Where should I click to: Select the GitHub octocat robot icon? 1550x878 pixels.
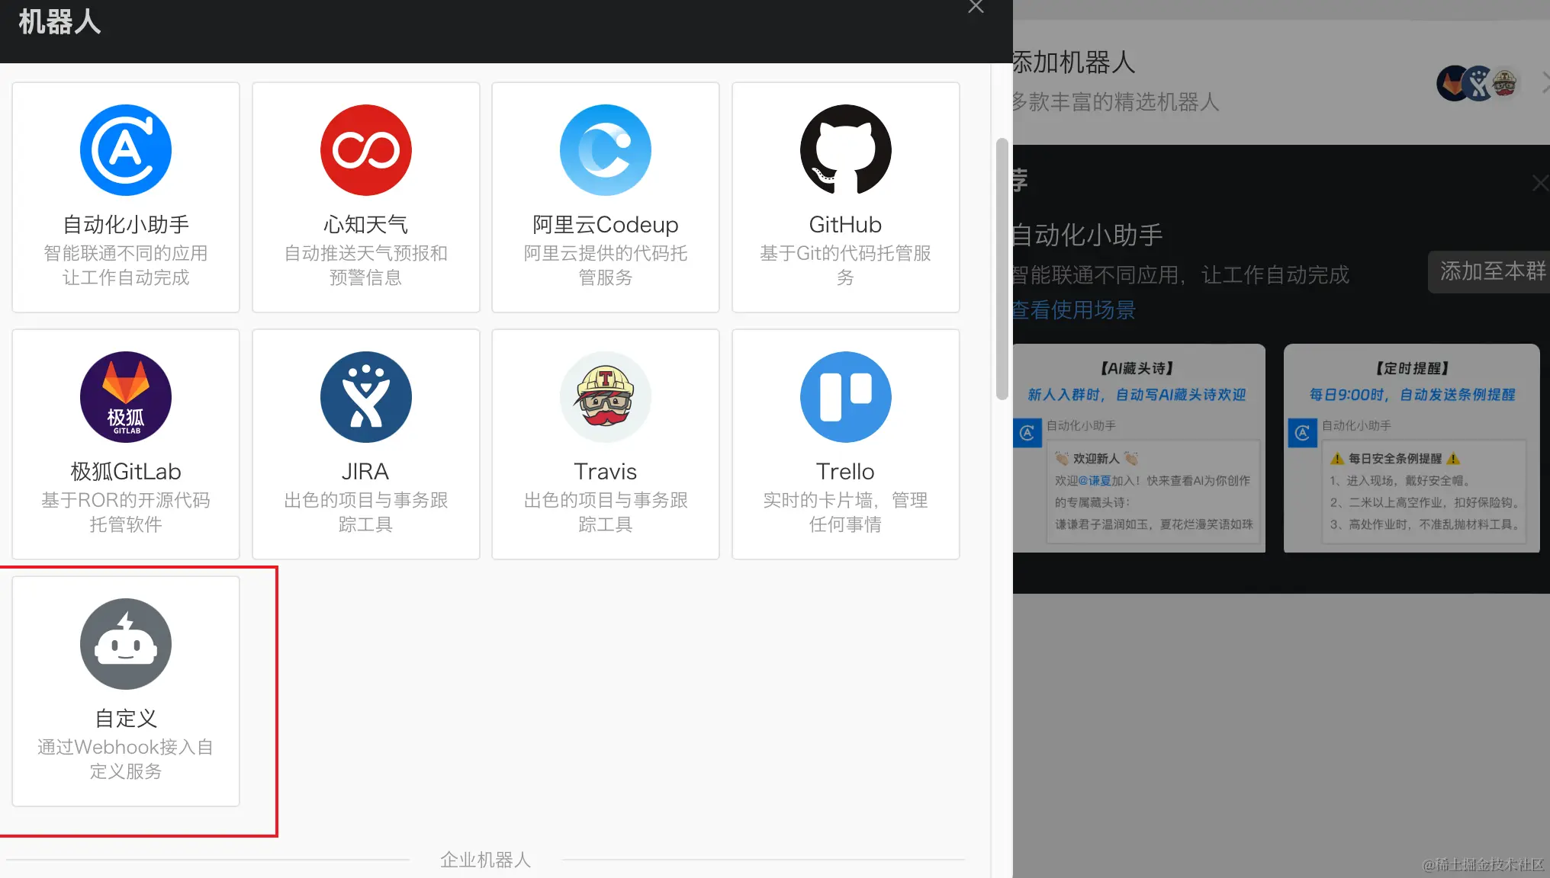pyautogui.click(x=845, y=150)
